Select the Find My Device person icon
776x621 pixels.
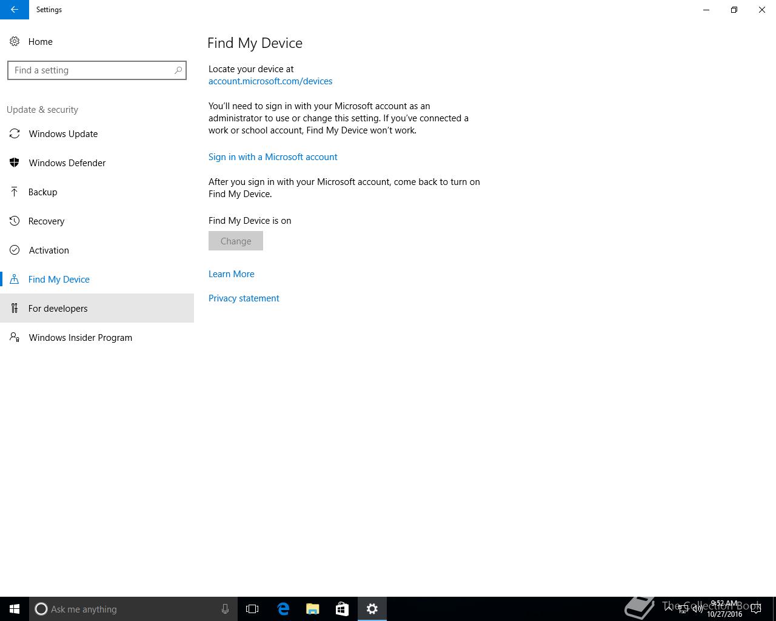15,280
